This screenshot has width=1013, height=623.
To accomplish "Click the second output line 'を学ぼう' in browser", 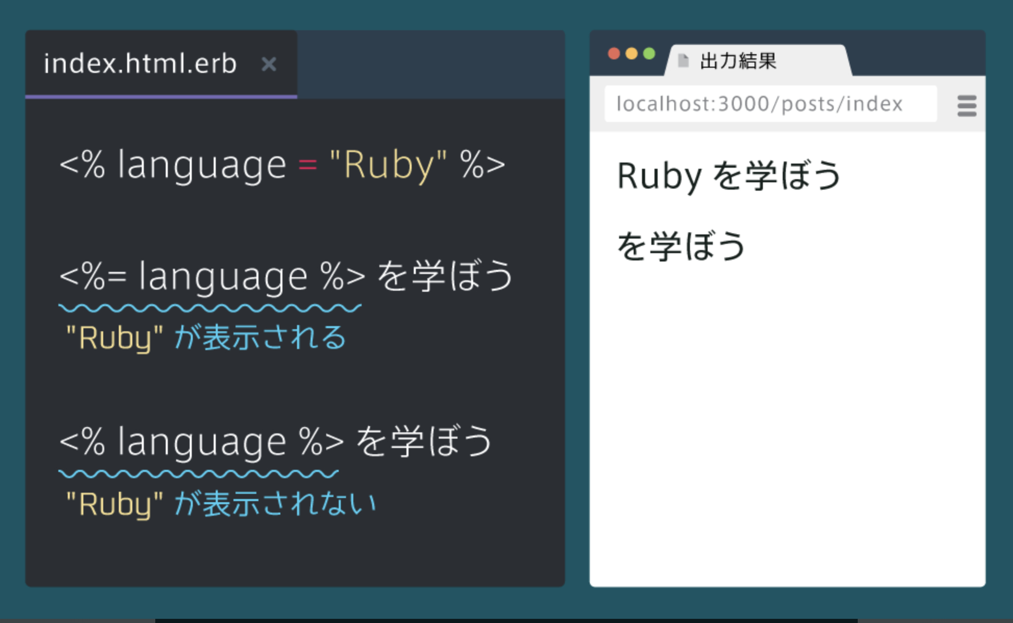I will (x=682, y=246).
